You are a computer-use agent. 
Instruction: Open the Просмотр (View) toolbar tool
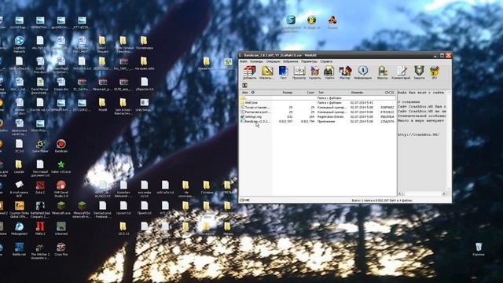299,72
